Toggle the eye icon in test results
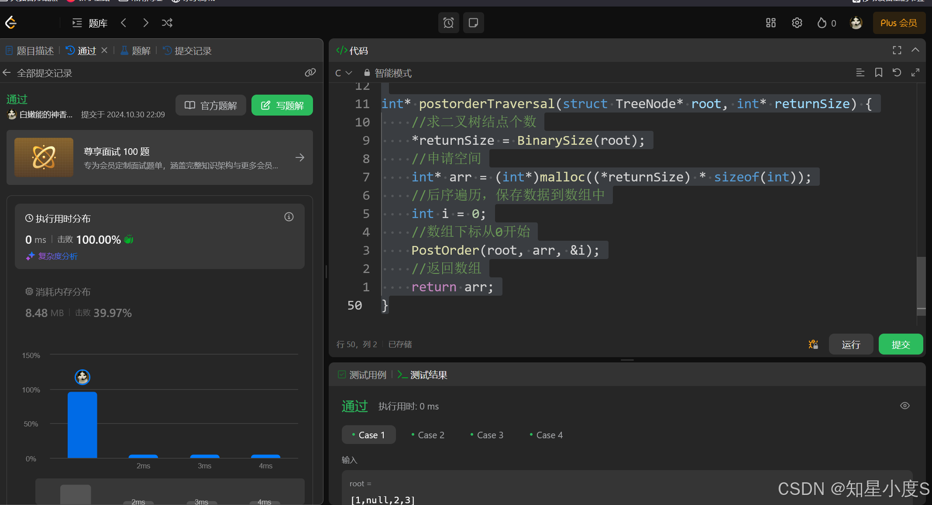 pos(904,406)
